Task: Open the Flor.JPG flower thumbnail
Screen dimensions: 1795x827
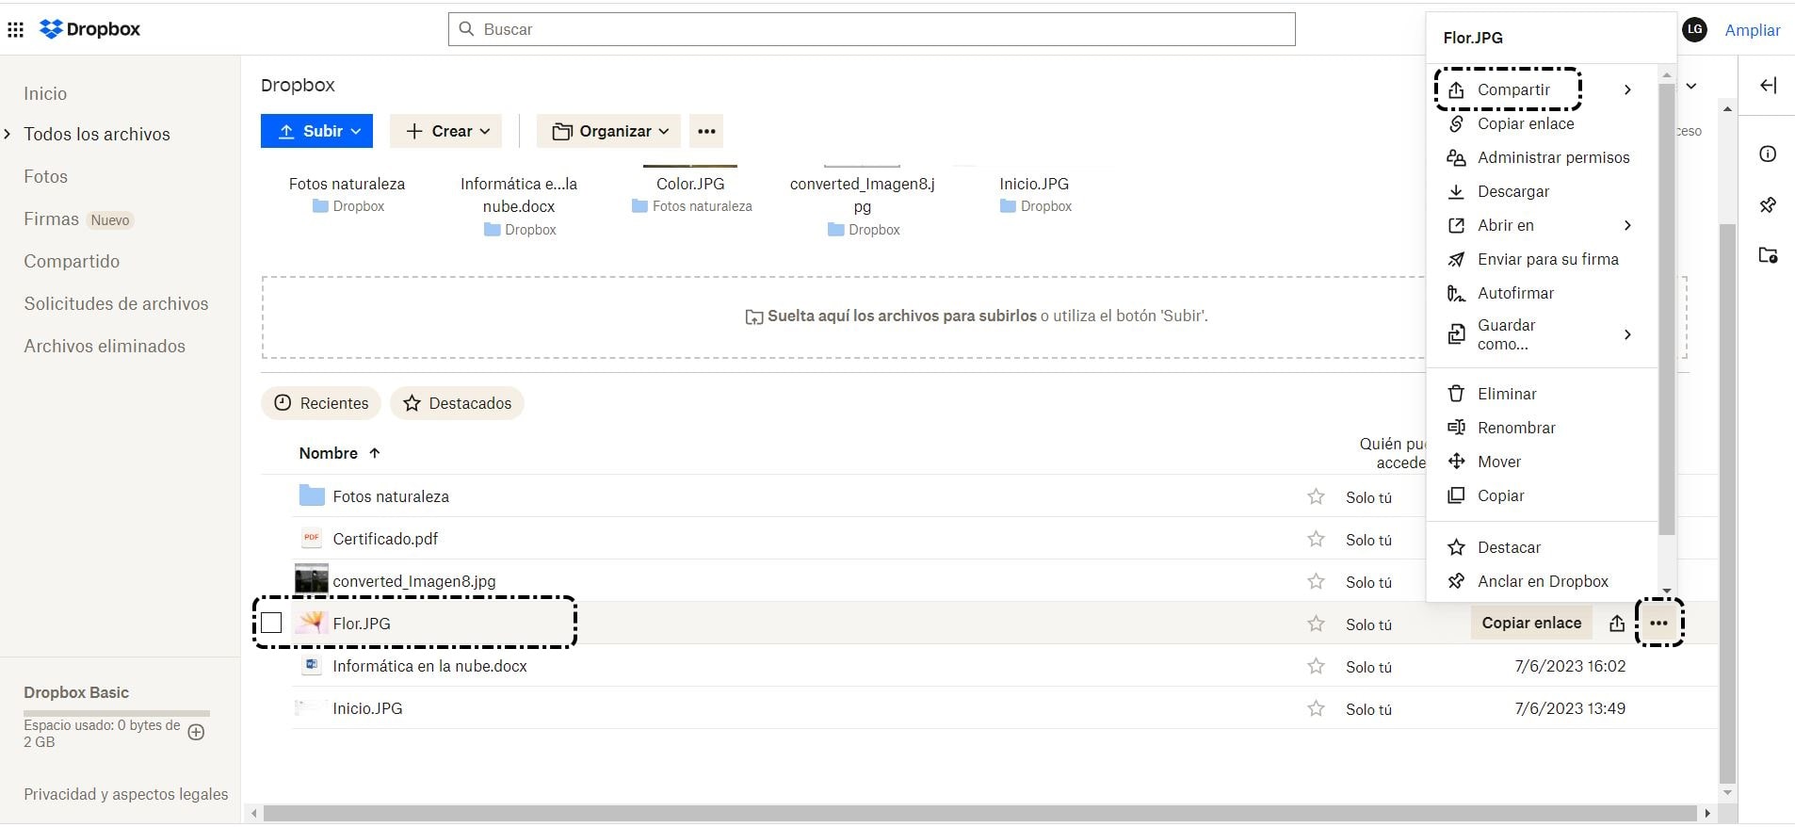Action: 311,622
